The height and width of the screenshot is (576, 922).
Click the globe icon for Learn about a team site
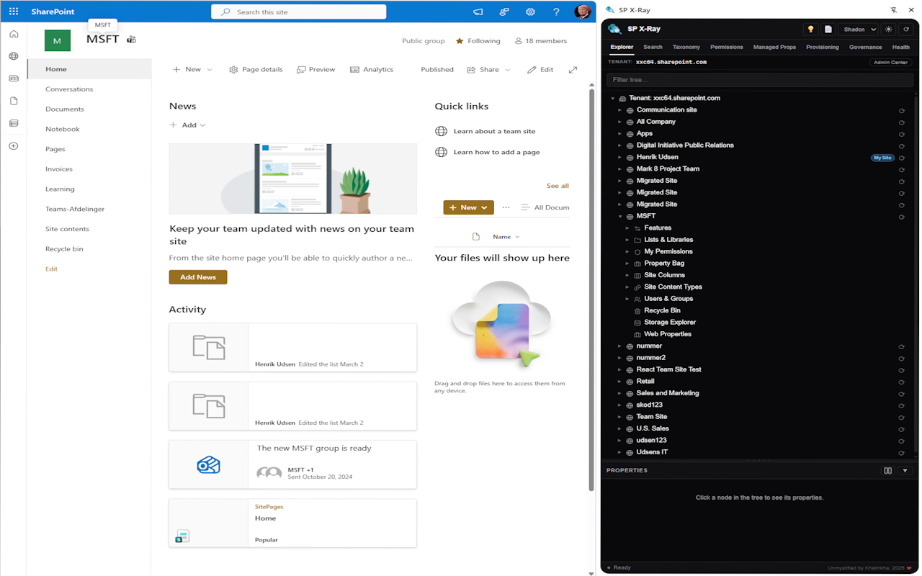tap(441, 131)
